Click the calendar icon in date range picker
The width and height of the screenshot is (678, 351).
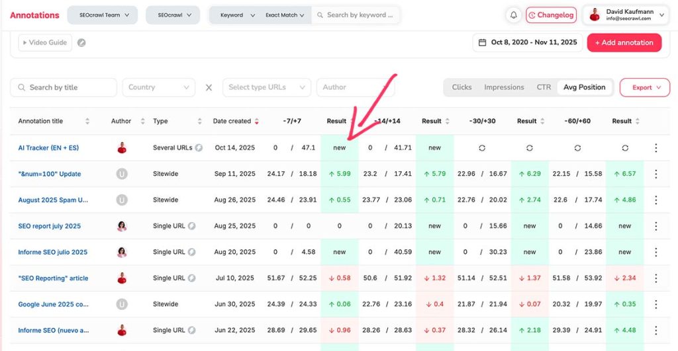click(482, 43)
